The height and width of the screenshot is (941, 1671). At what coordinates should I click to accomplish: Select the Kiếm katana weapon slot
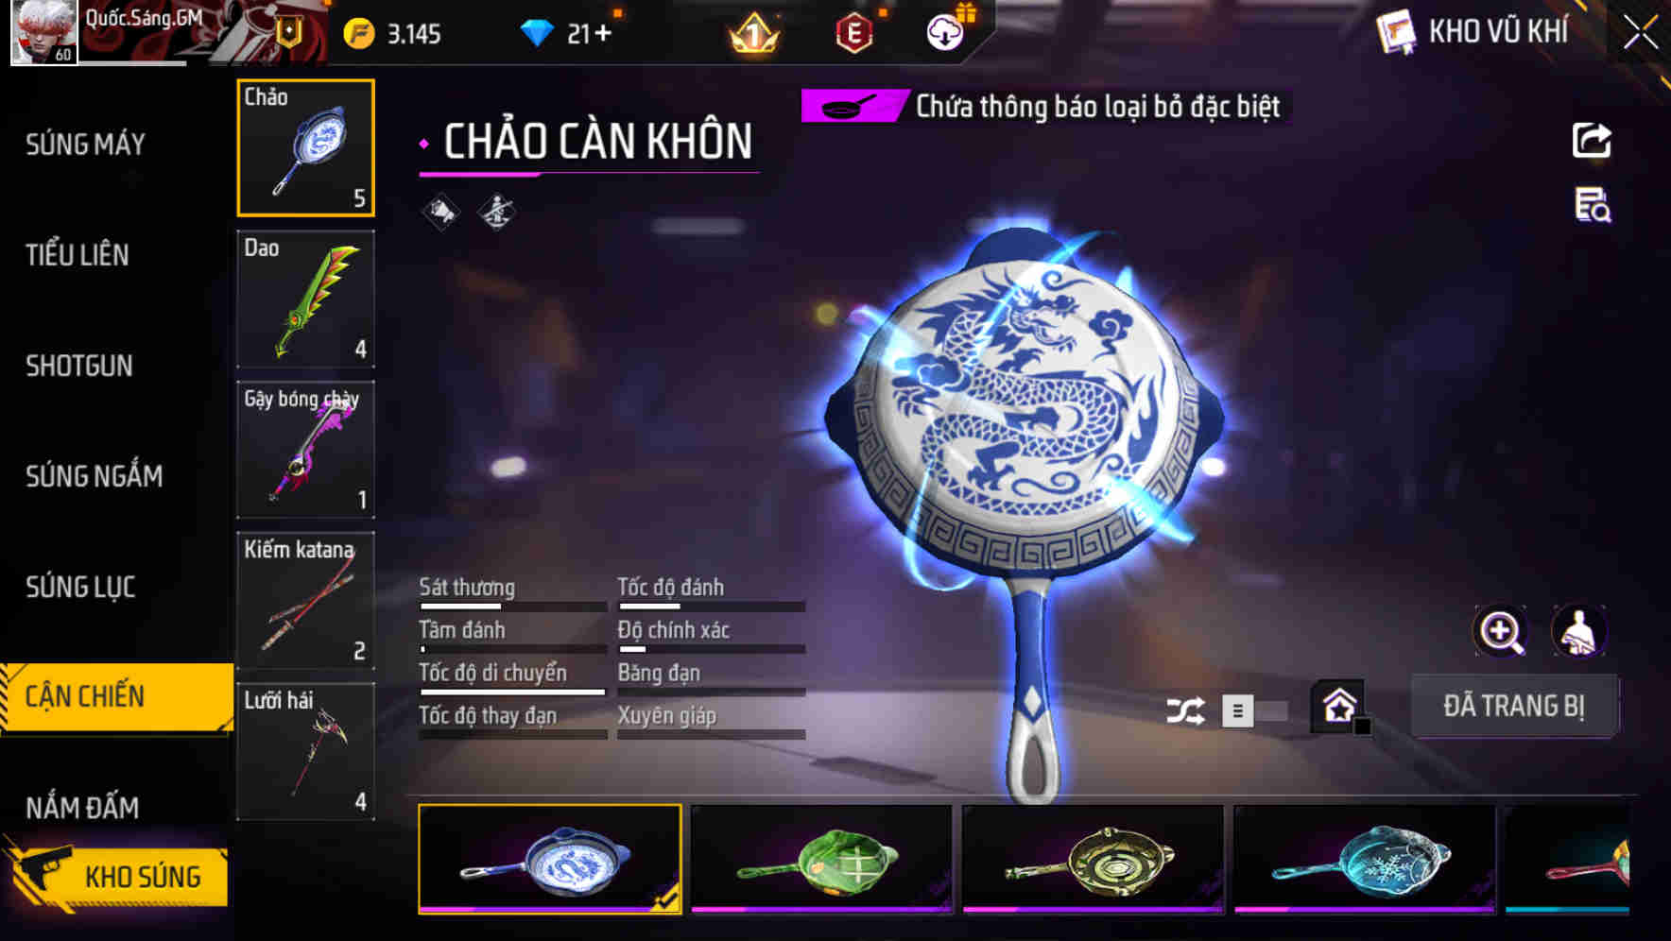pos(305,601)
